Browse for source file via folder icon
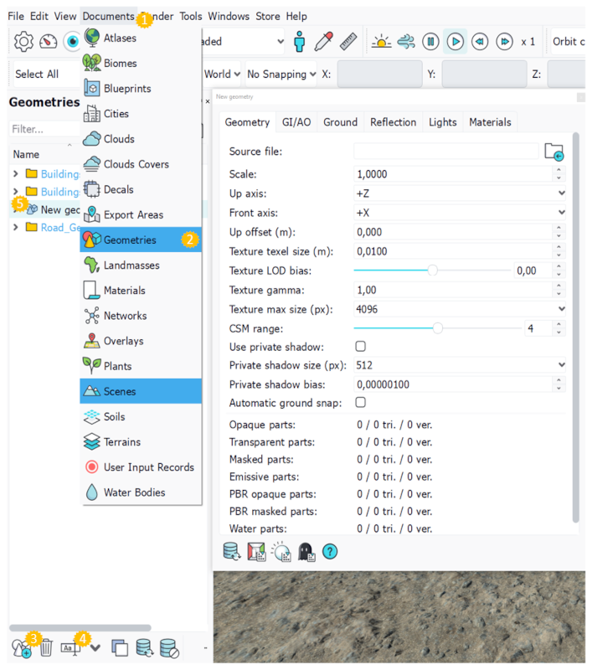 click(x=553, y=152)
